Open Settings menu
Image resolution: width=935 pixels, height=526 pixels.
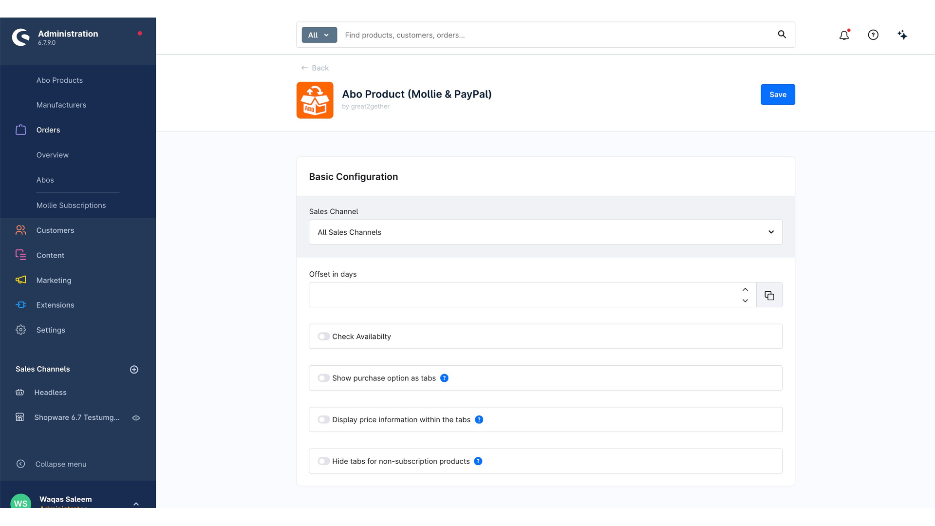(x=51, y=330)
